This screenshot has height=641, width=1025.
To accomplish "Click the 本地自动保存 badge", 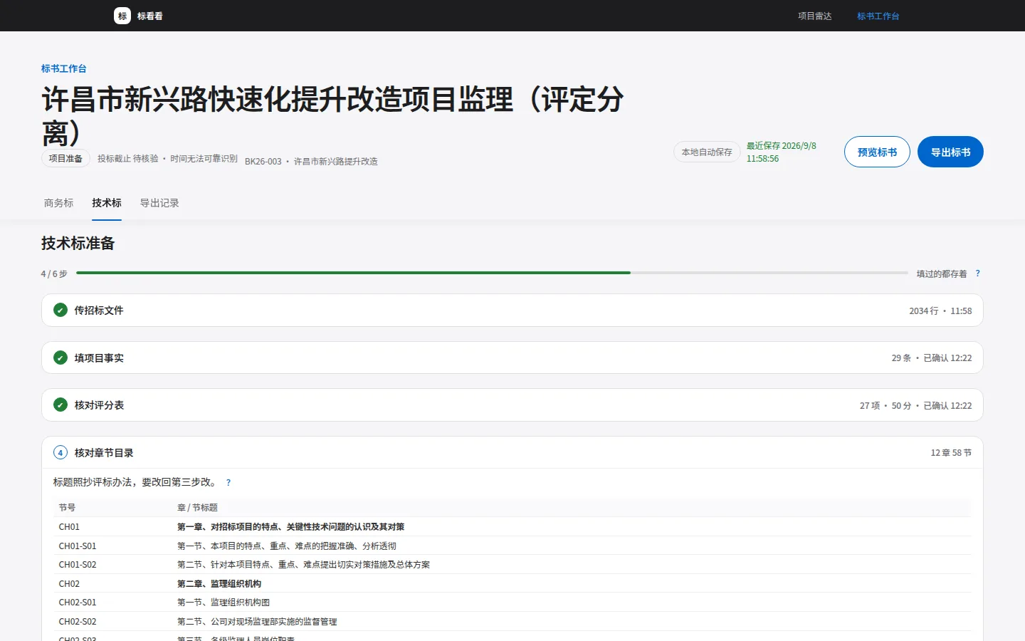I will [x=707, y=152].
